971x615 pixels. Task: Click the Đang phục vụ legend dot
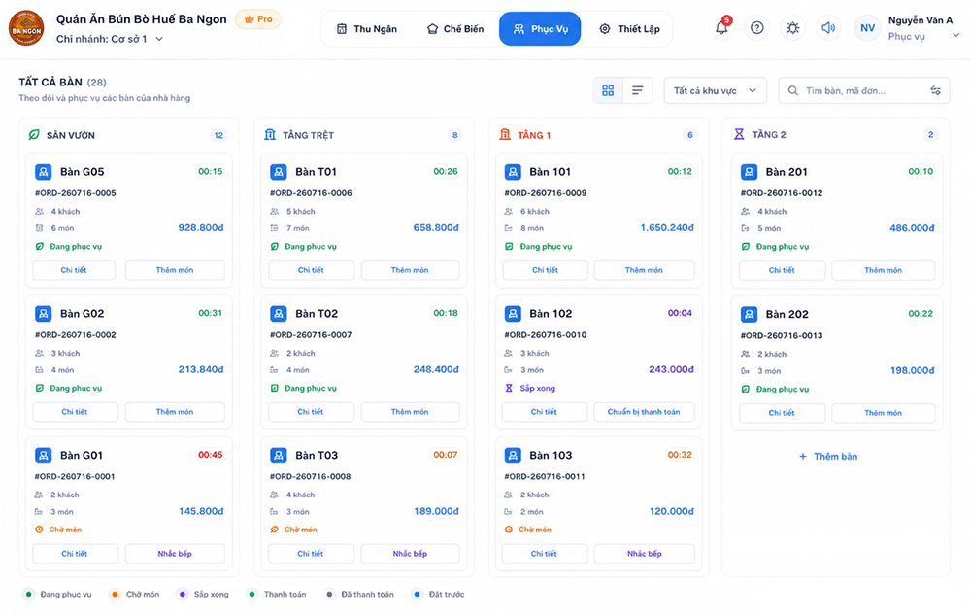tap(28, 594)
